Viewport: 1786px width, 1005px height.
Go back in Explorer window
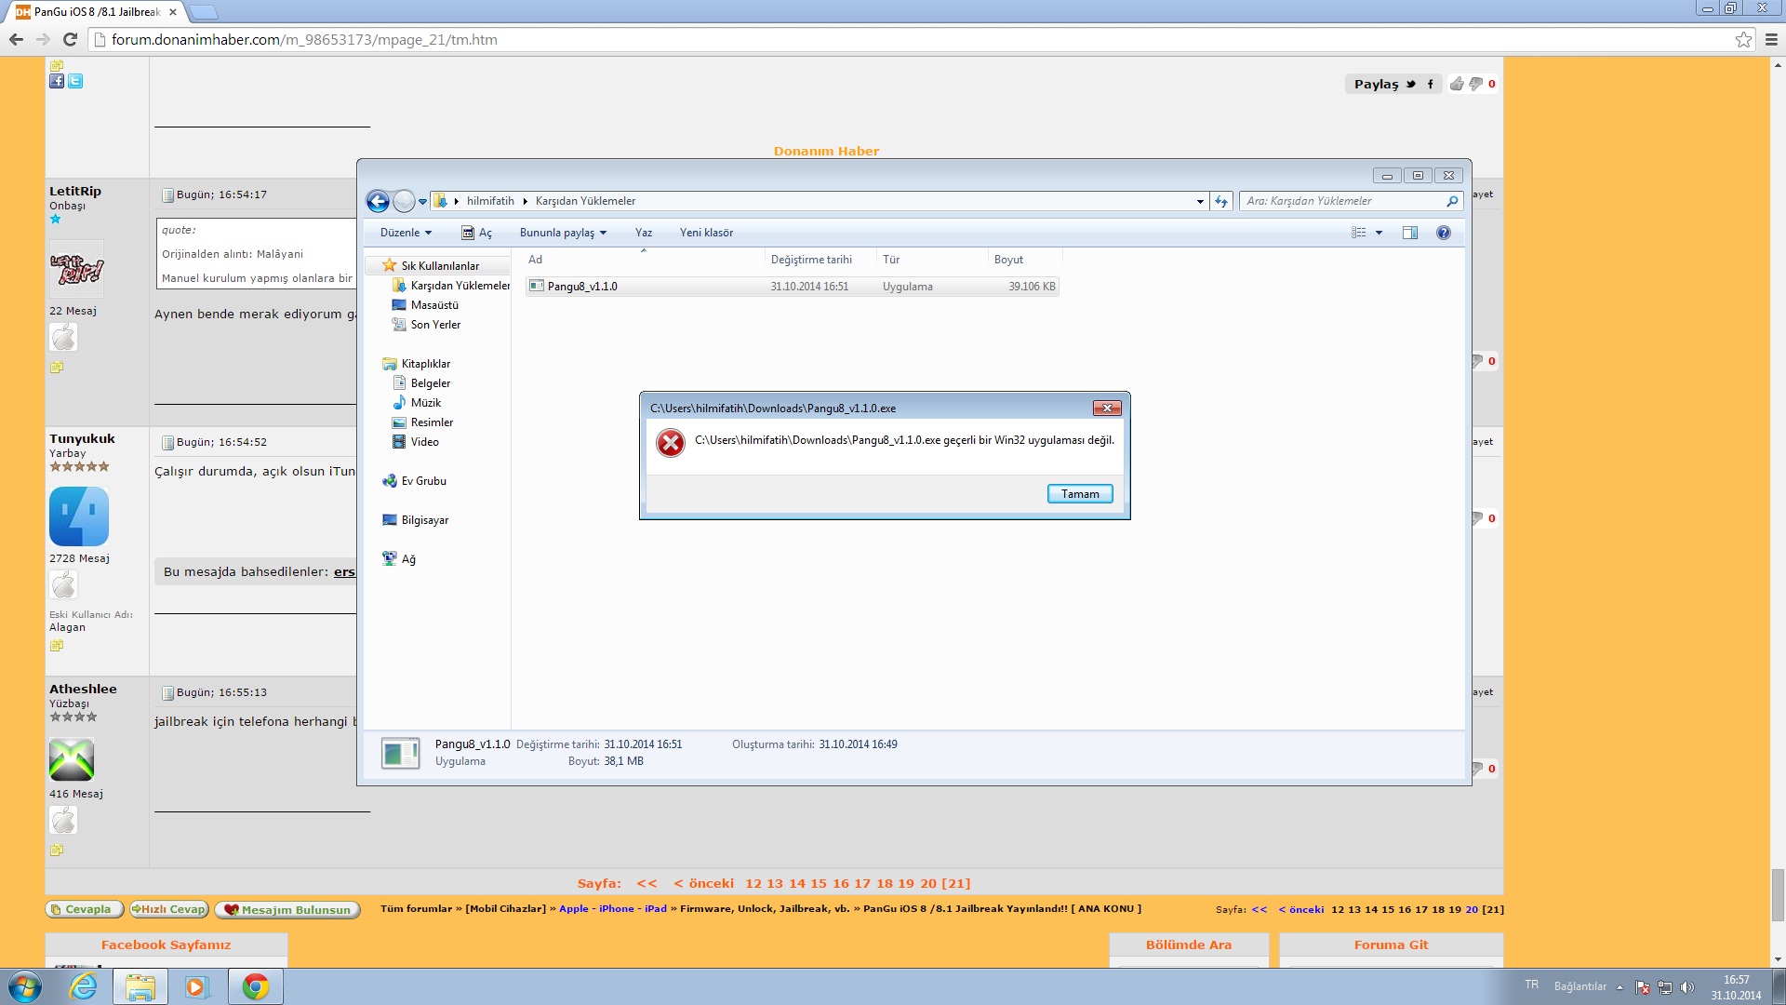[x=378, y=201]
